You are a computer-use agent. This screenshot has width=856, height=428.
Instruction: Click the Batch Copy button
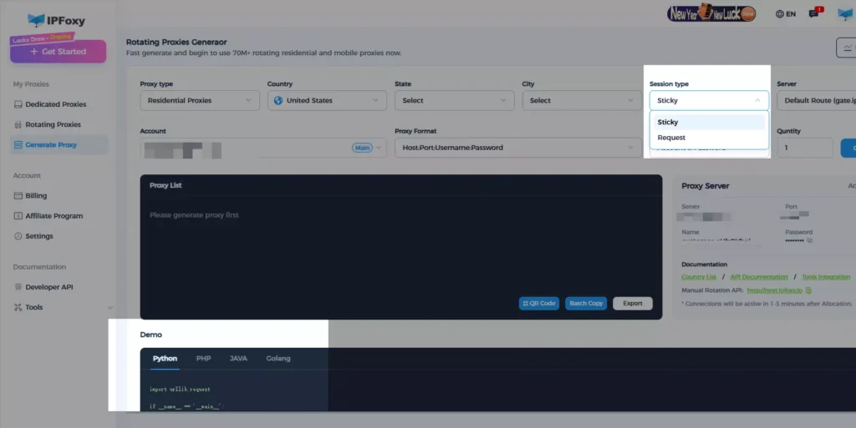pyautogui.click(x=586, y=304)
